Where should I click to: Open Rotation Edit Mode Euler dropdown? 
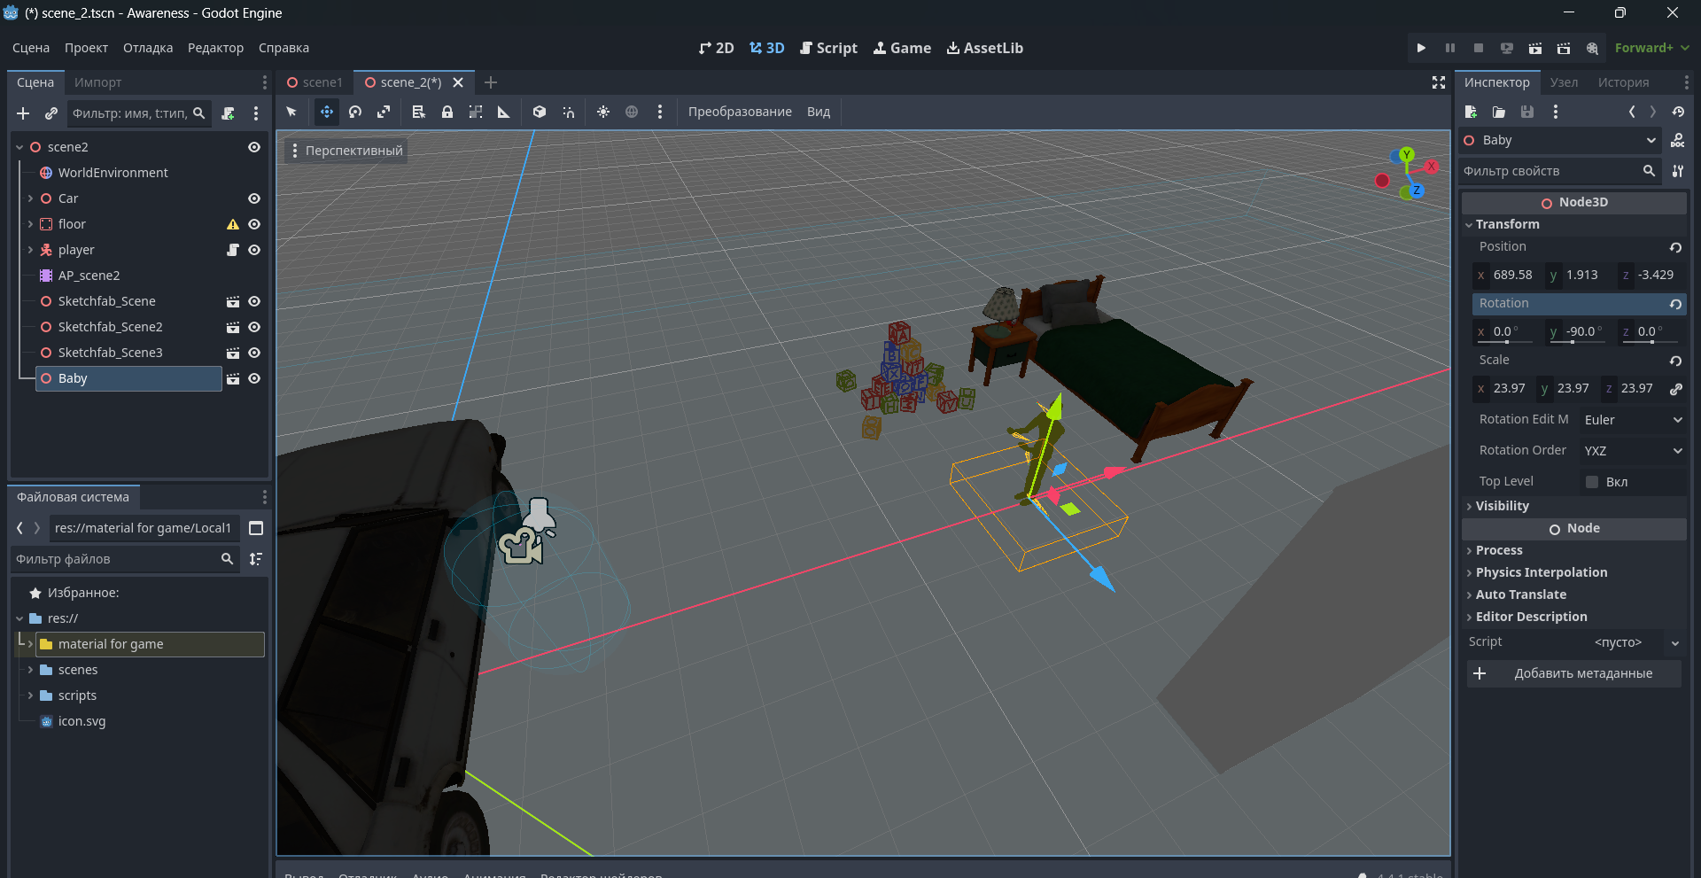click(x=1633, y=420)
